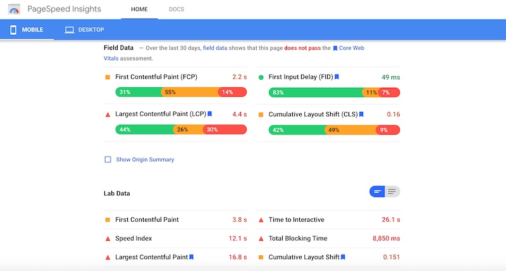The height and width of the screenshot is (271, 506).
Task: Click the '4.4 s' LCP value
Action: 240,114
